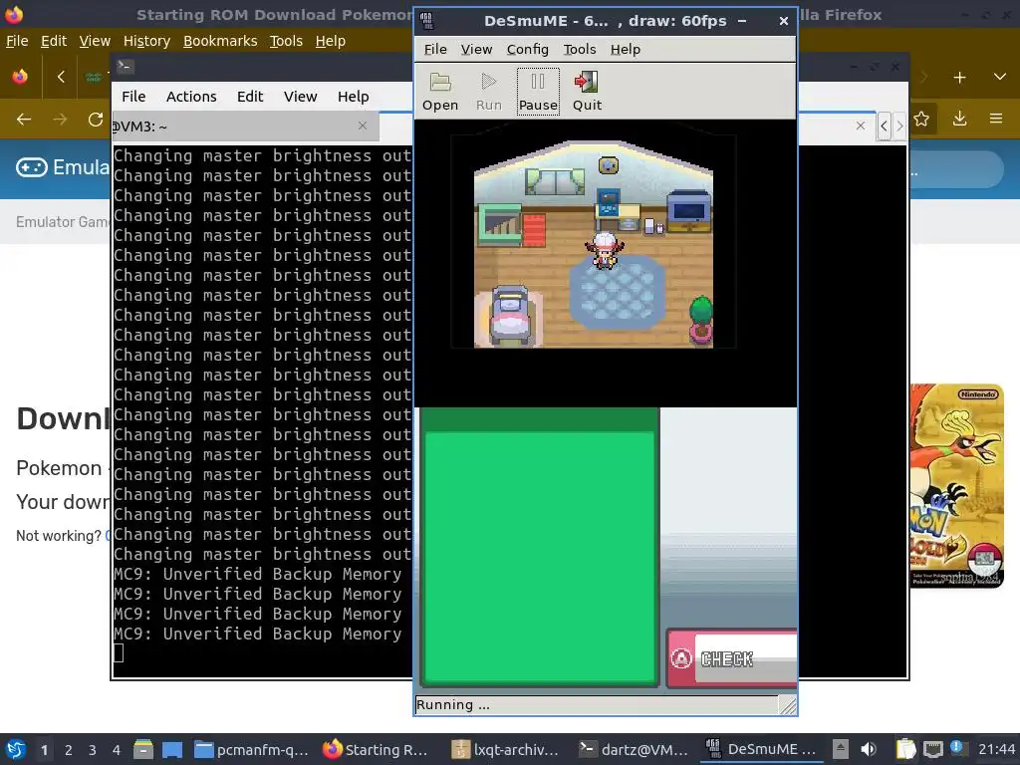Viewport: 1020px width, 765px height.
Task: Close the @VM3 terminal tab
Action: coord(363,126)
